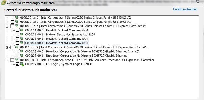The height and width of the screenshot is (100, 204).
Task: Collapse the Xeon E3-1200 x8 Controller node
Action: pyautogui.click(x=7, y=60)
